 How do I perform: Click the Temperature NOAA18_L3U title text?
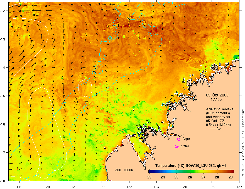(190, 166)
